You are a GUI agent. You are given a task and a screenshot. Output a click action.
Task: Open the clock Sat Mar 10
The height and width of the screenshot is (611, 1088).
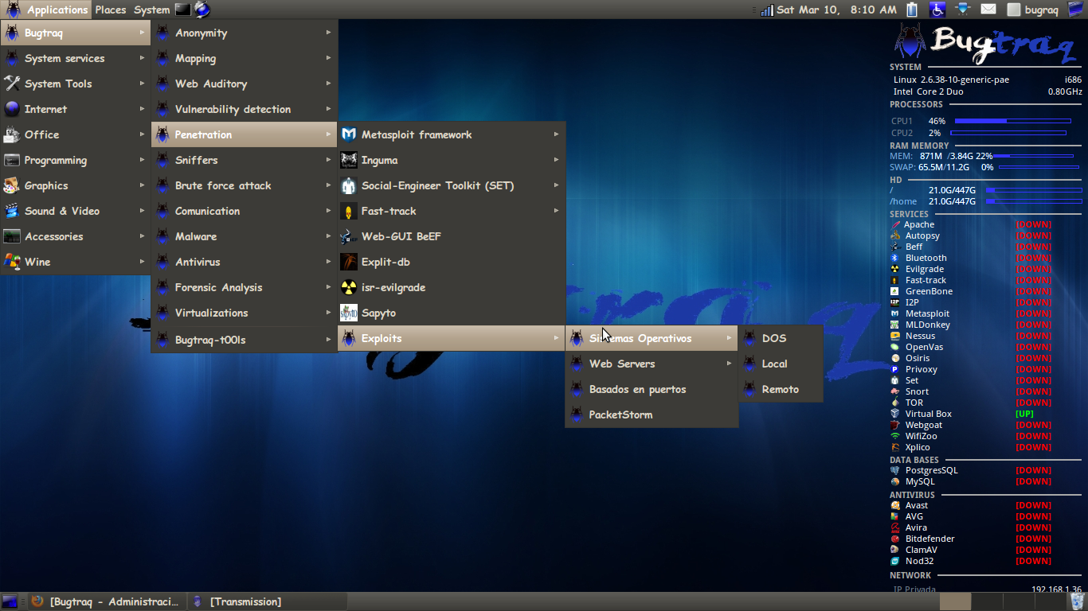pos(837,10)
